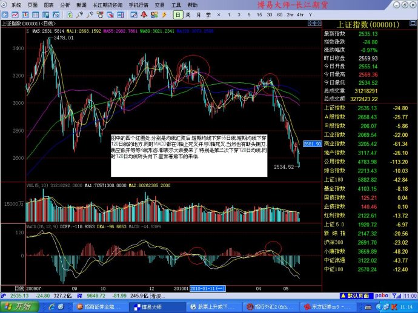418x313 pixels.
Task: Click the signal strength icon in status bar
Action: 396,295
